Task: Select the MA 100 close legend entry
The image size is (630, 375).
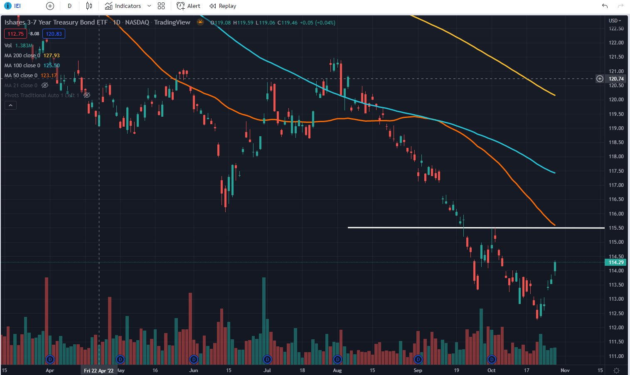Action: 22,65
